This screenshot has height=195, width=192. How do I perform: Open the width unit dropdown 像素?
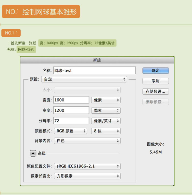pos(106,100)
